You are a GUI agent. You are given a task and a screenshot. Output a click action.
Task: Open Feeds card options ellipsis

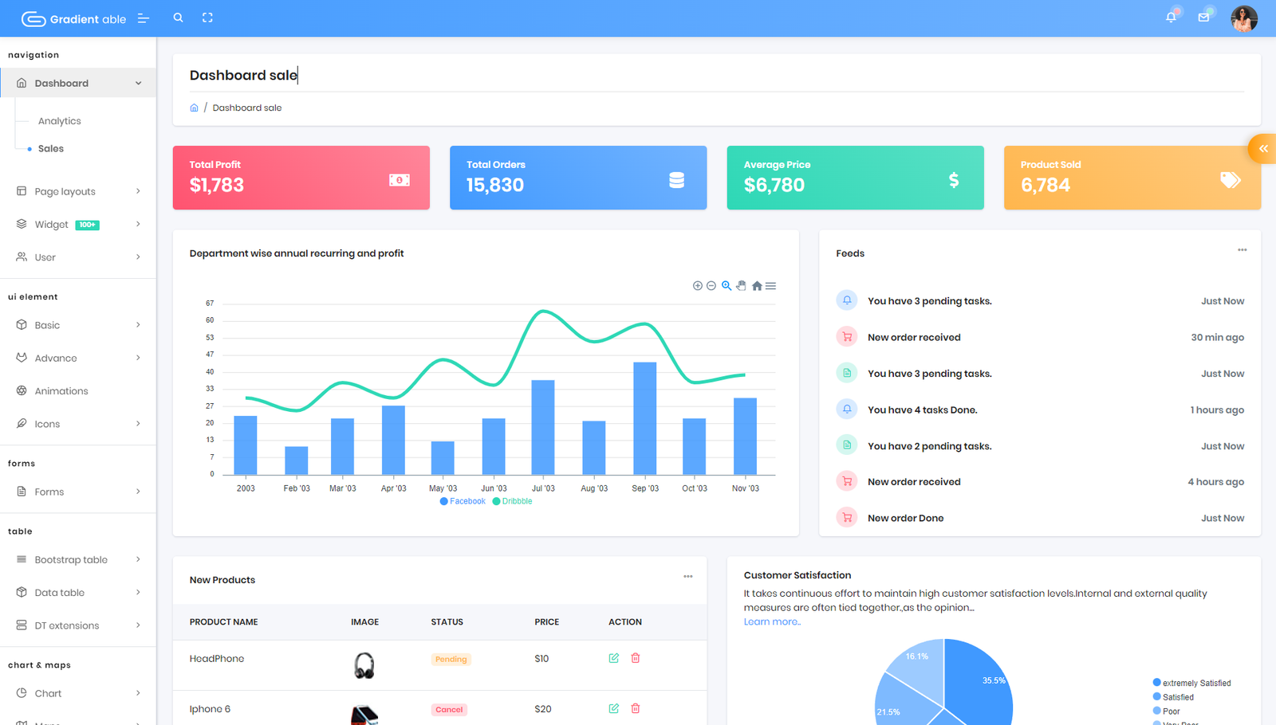tap(1242, 250)
